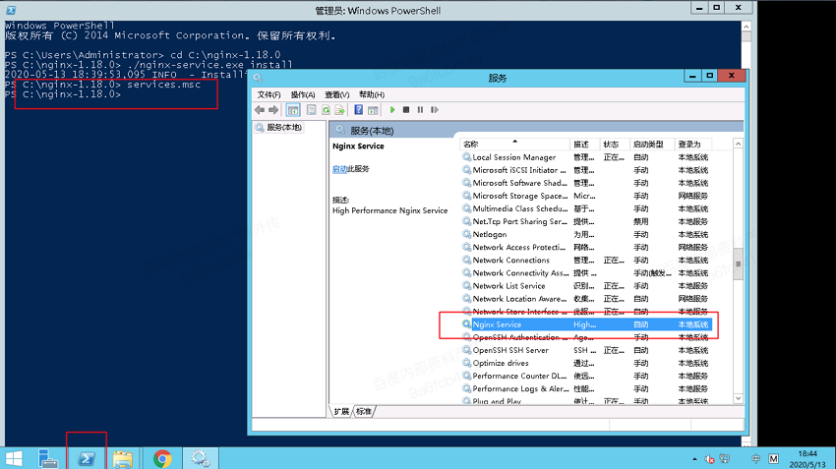This screenshot has height=469, width=836.
Task: Select the Network List Service row
Action: coord(586,286)
